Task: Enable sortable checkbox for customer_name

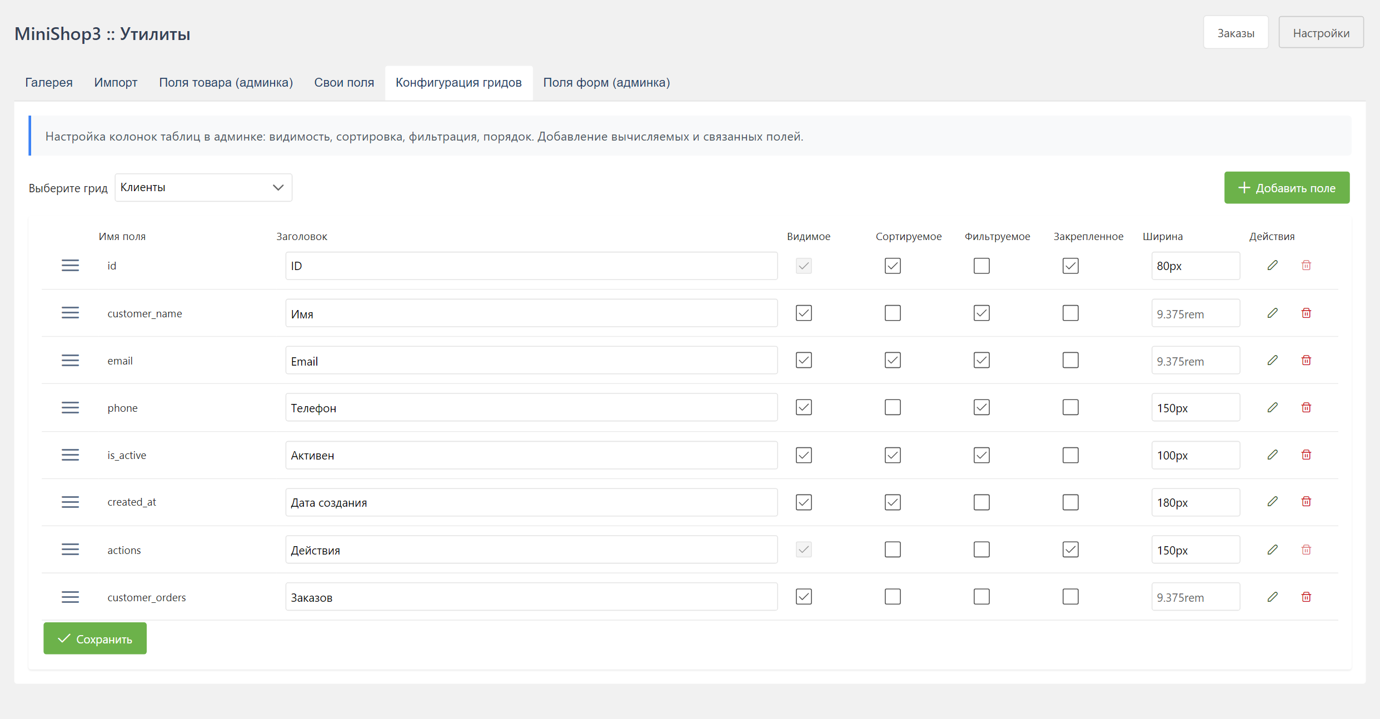Action: 893,313
